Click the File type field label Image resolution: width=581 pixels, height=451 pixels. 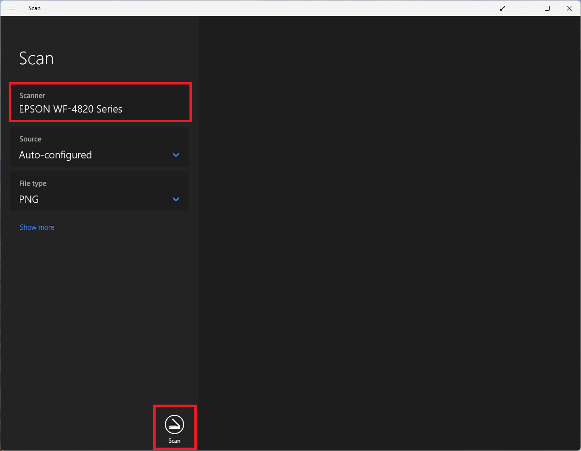tap(33, 183)
